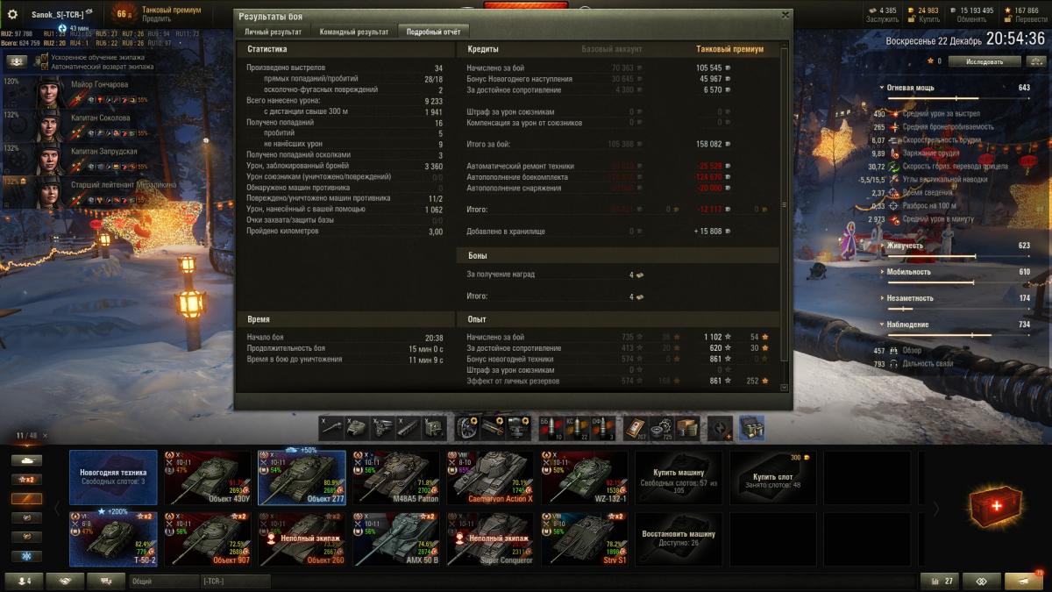The image size is (1052, 592).
Task: Toggle Ускоренное обучение экипажа checkbox
Action: click(x=44, y=57)
